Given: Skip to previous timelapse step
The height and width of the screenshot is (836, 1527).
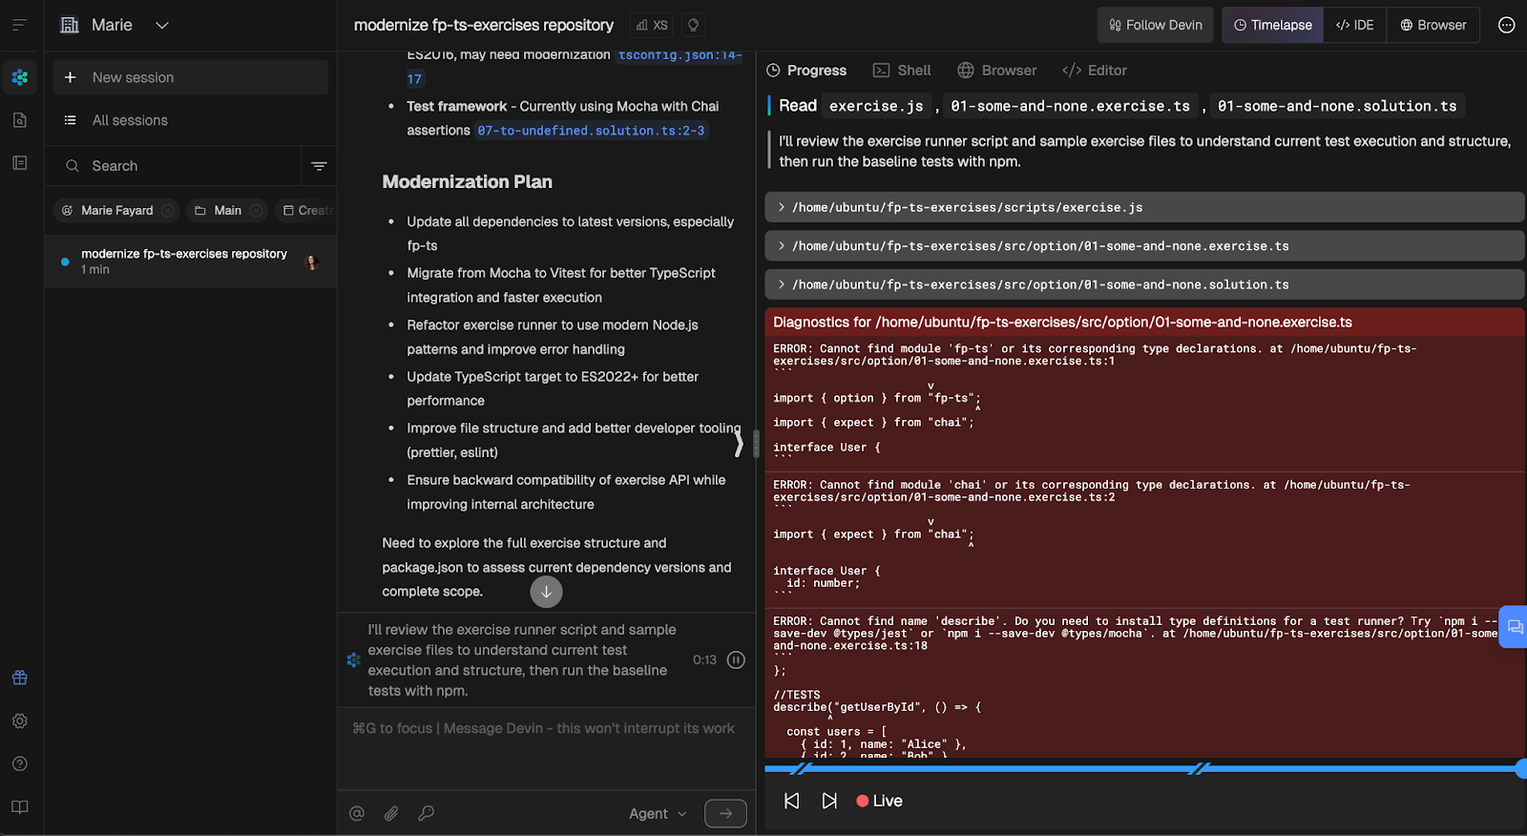Looking at the screenshot, I should coord(791,801).
